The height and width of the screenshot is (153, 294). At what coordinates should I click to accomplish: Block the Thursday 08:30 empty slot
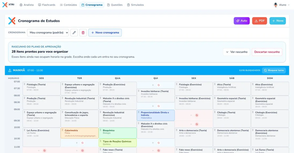[158, 106]
